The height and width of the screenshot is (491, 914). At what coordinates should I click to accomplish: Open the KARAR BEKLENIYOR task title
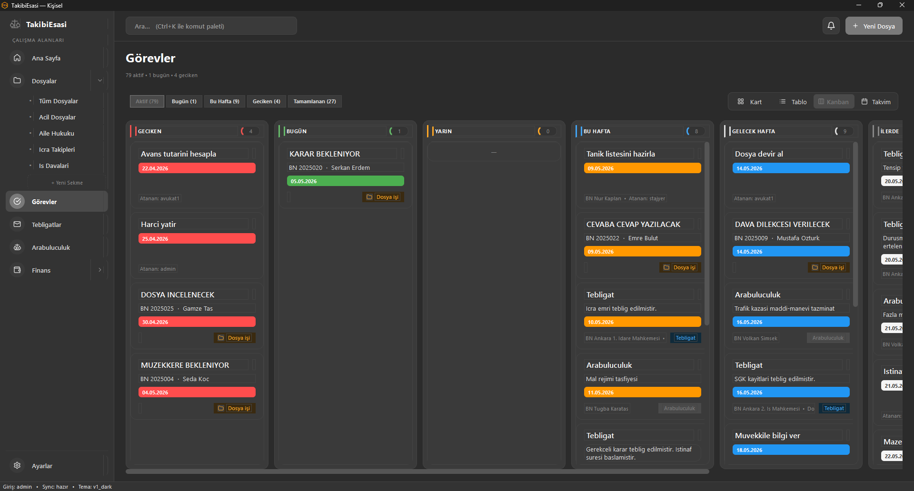(325, 154)
